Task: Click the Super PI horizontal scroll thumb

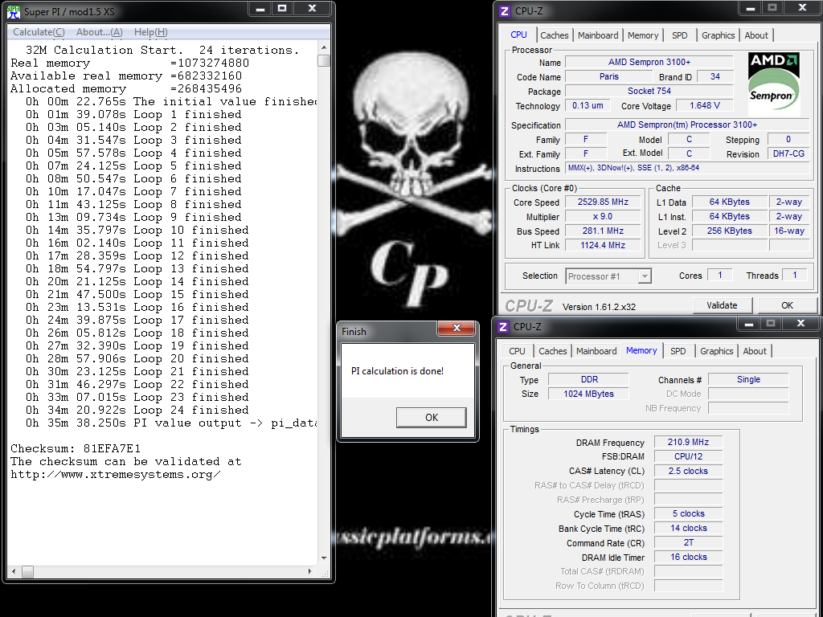Action: pos(28,571)
